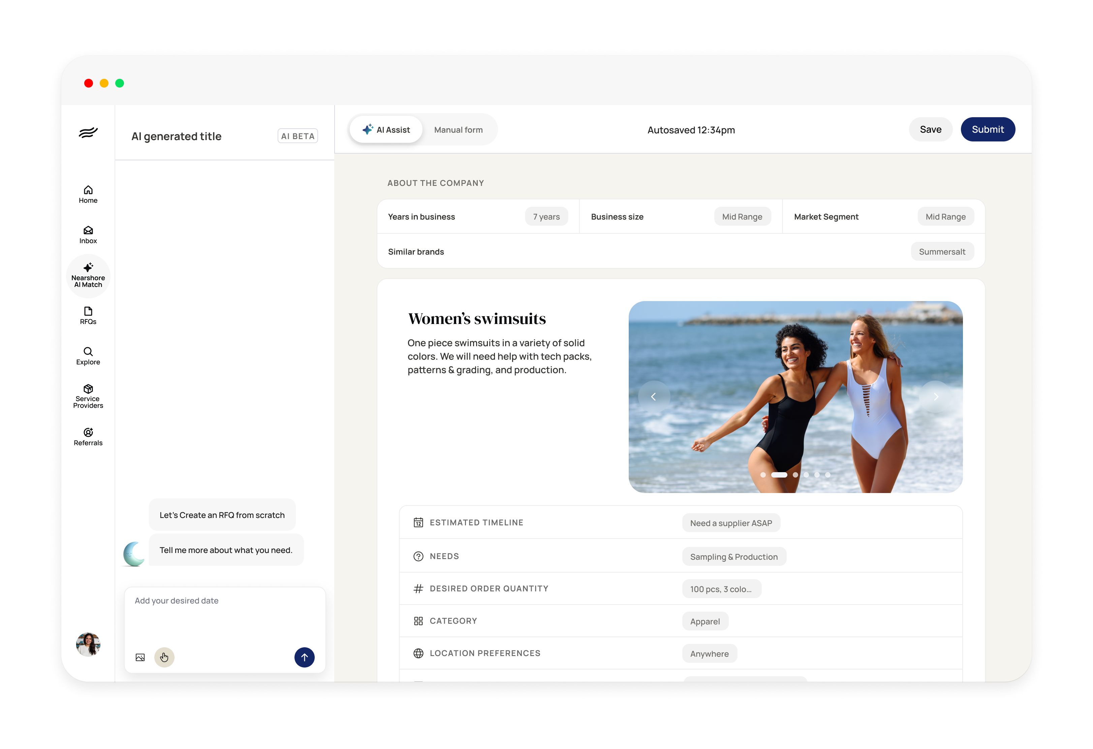Open RFQs document icon
The image size is (1093, 749).
coord(88,311)
